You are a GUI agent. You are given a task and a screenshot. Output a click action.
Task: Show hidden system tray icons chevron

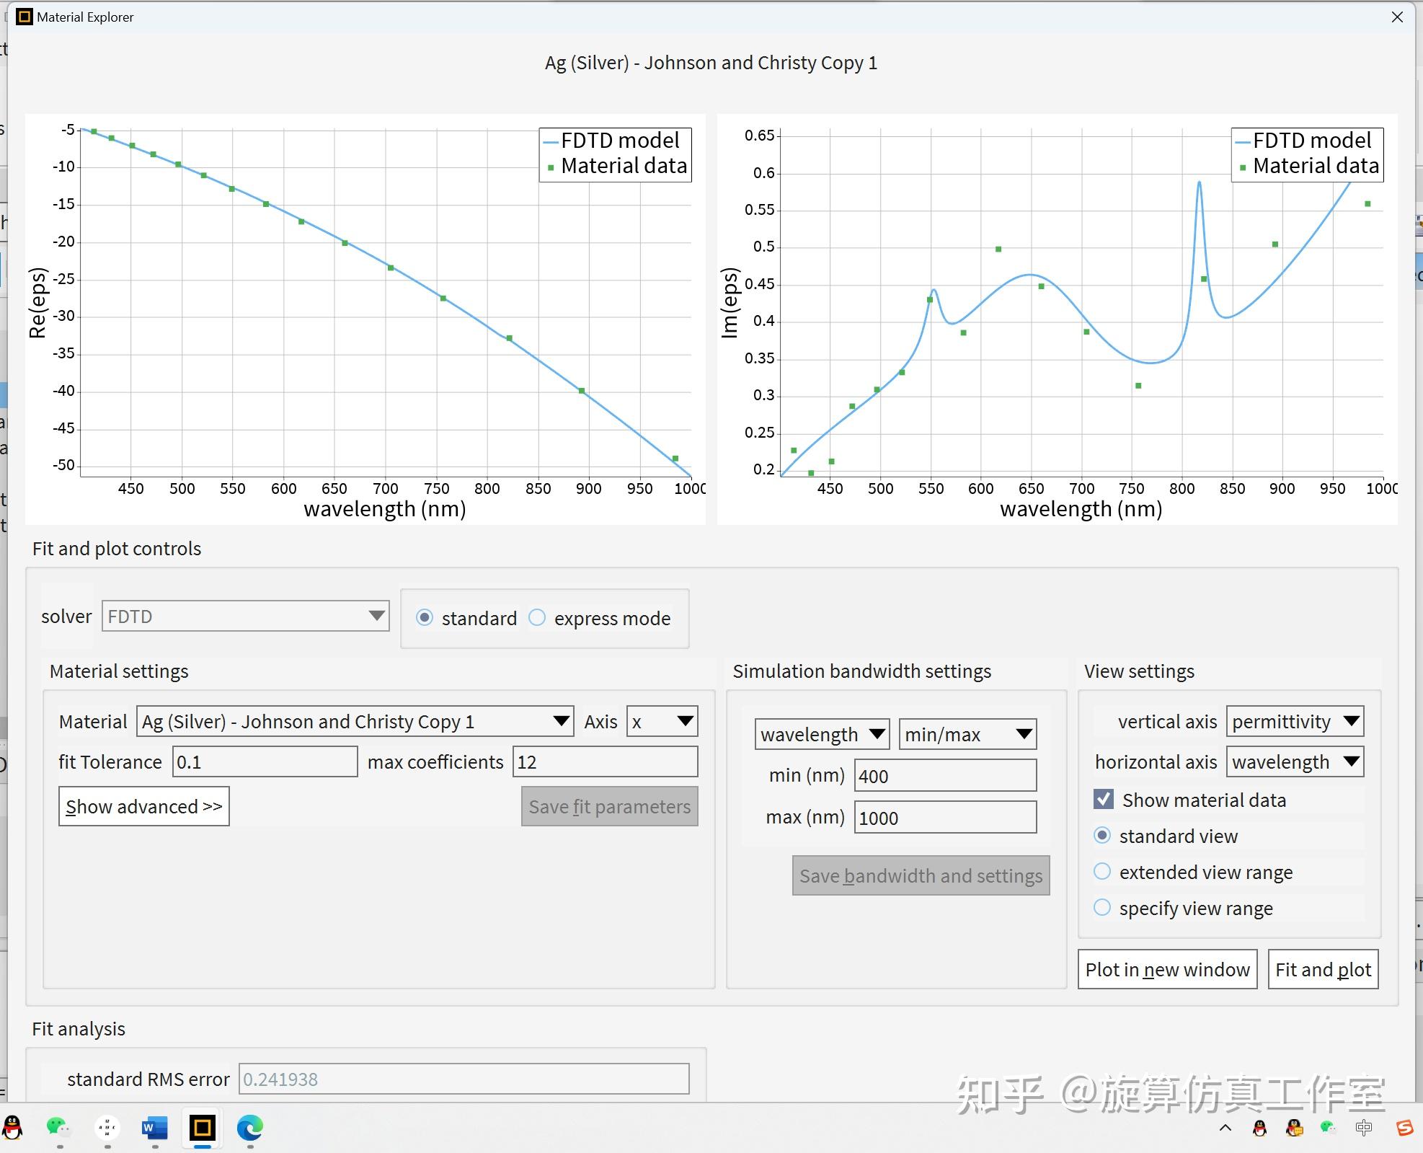pyautogui.click(x=1225, y=1128)
